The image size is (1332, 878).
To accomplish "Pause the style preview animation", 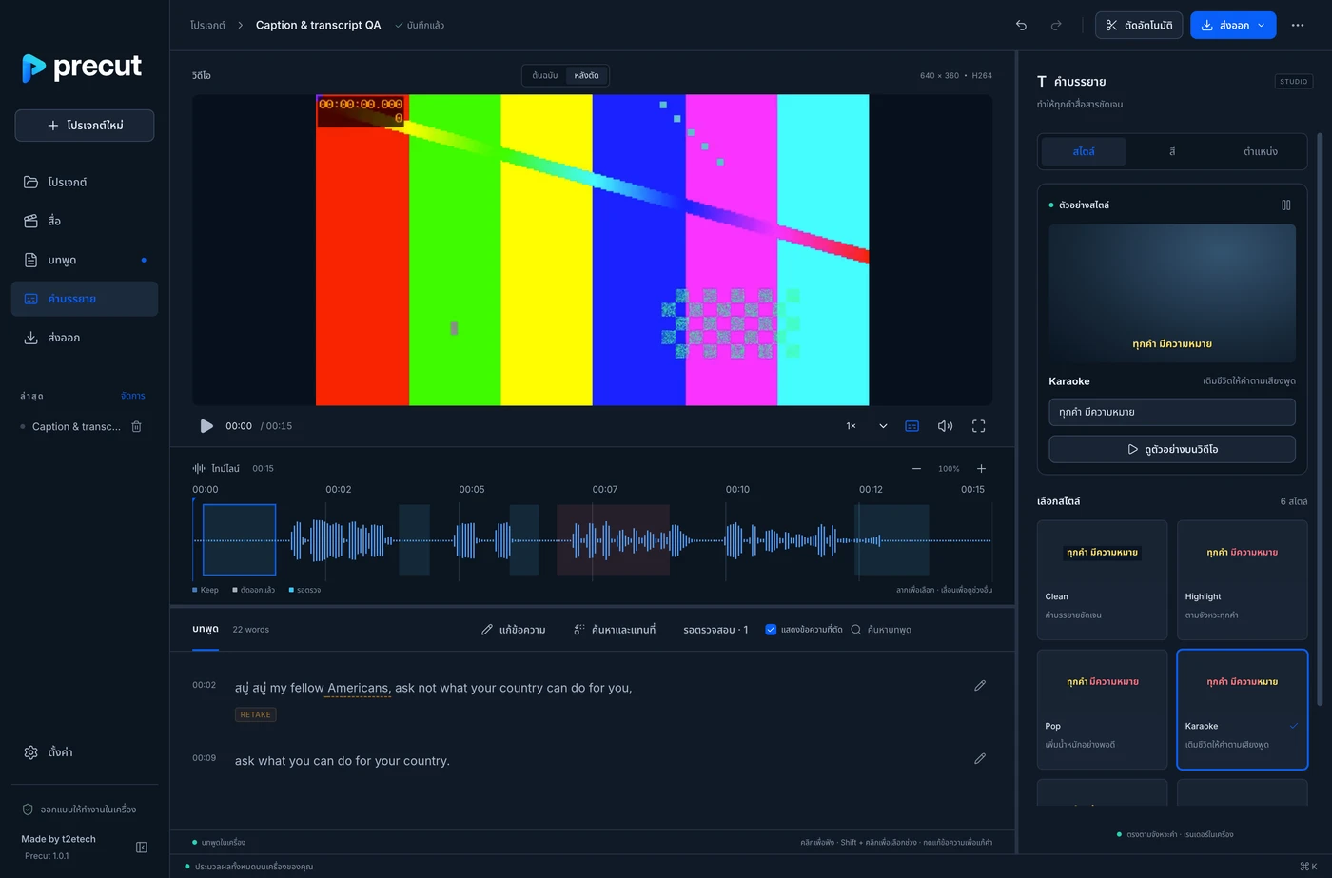I will pyautogui.click(x=1286, y=205).
